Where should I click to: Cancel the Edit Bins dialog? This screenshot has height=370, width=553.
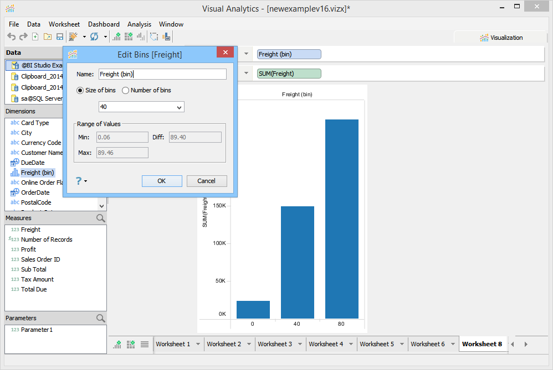click(207, 181)
